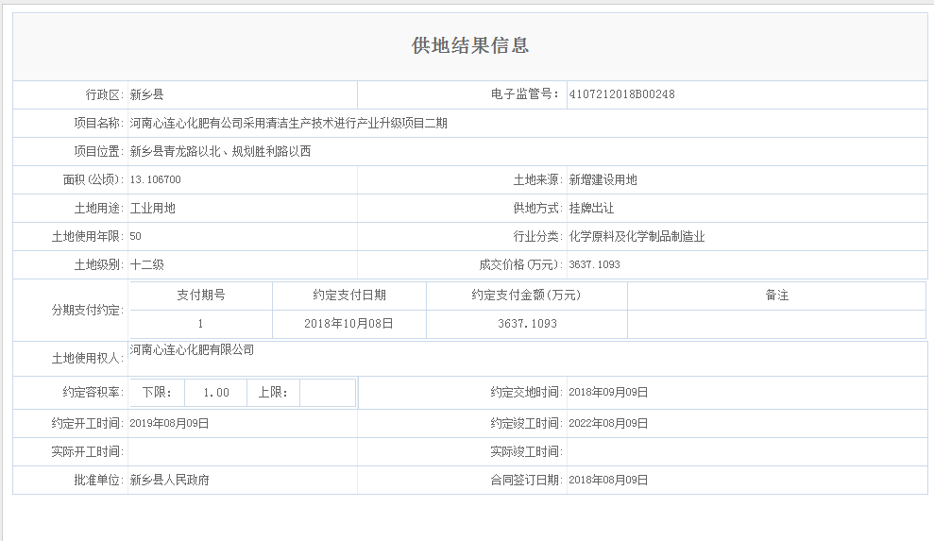This screenshot has width=934, height=541.
Task: Click the industry value 化学原料及化学制品制造业
Action: [637, 237]
